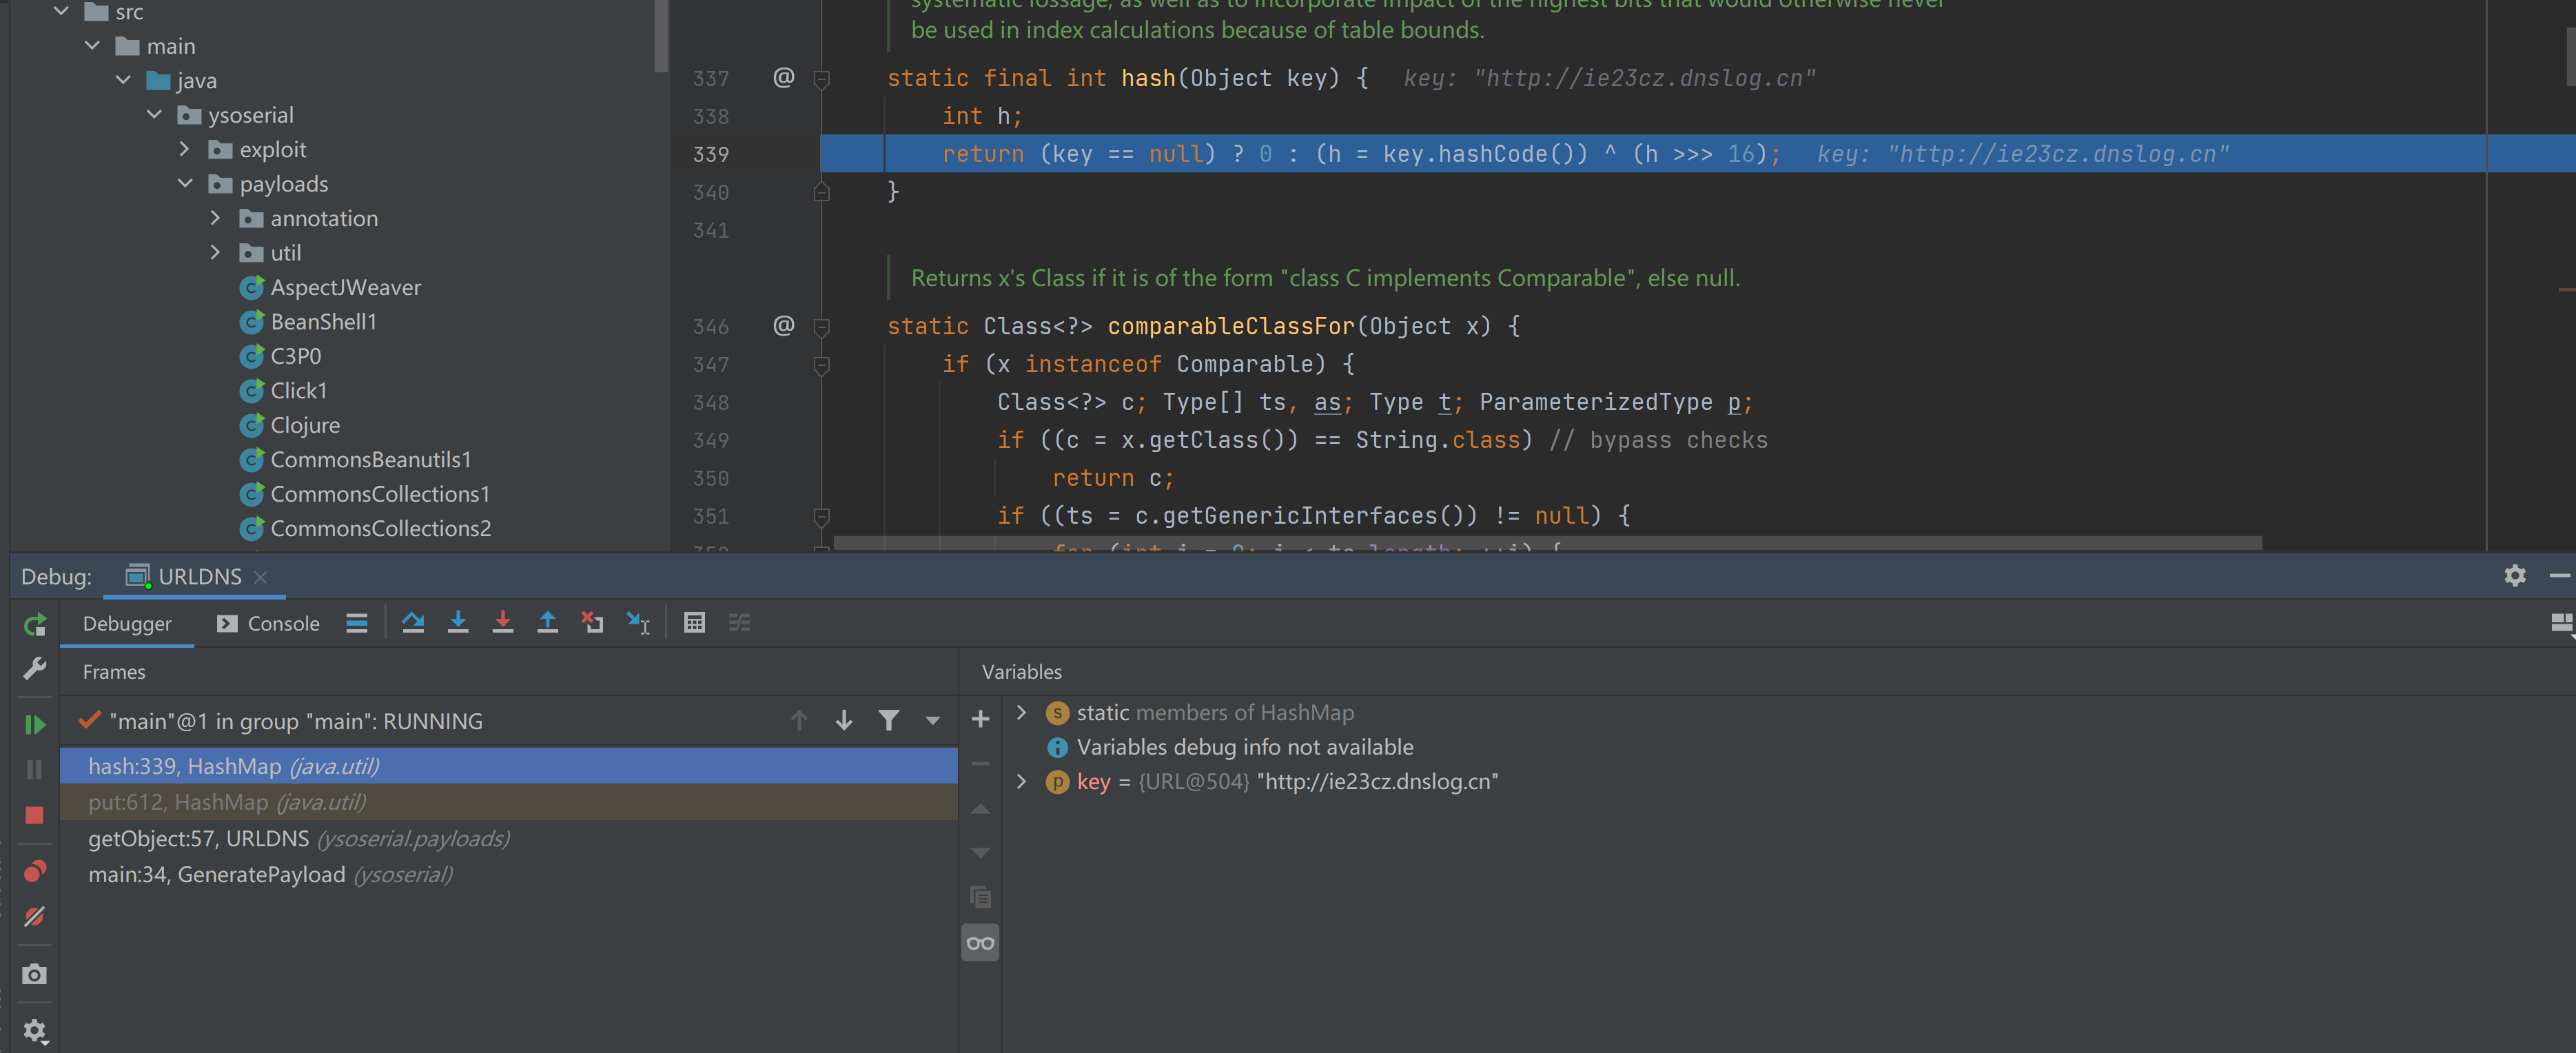
Task: Collapse the src folder
Action: [x=61, y=12]
